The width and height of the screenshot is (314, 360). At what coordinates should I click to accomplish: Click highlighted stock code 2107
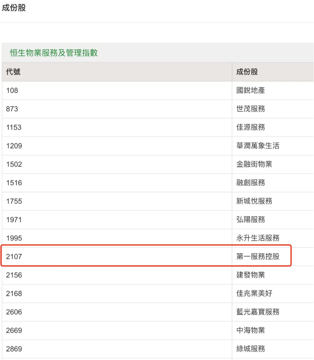click(14, 256)
